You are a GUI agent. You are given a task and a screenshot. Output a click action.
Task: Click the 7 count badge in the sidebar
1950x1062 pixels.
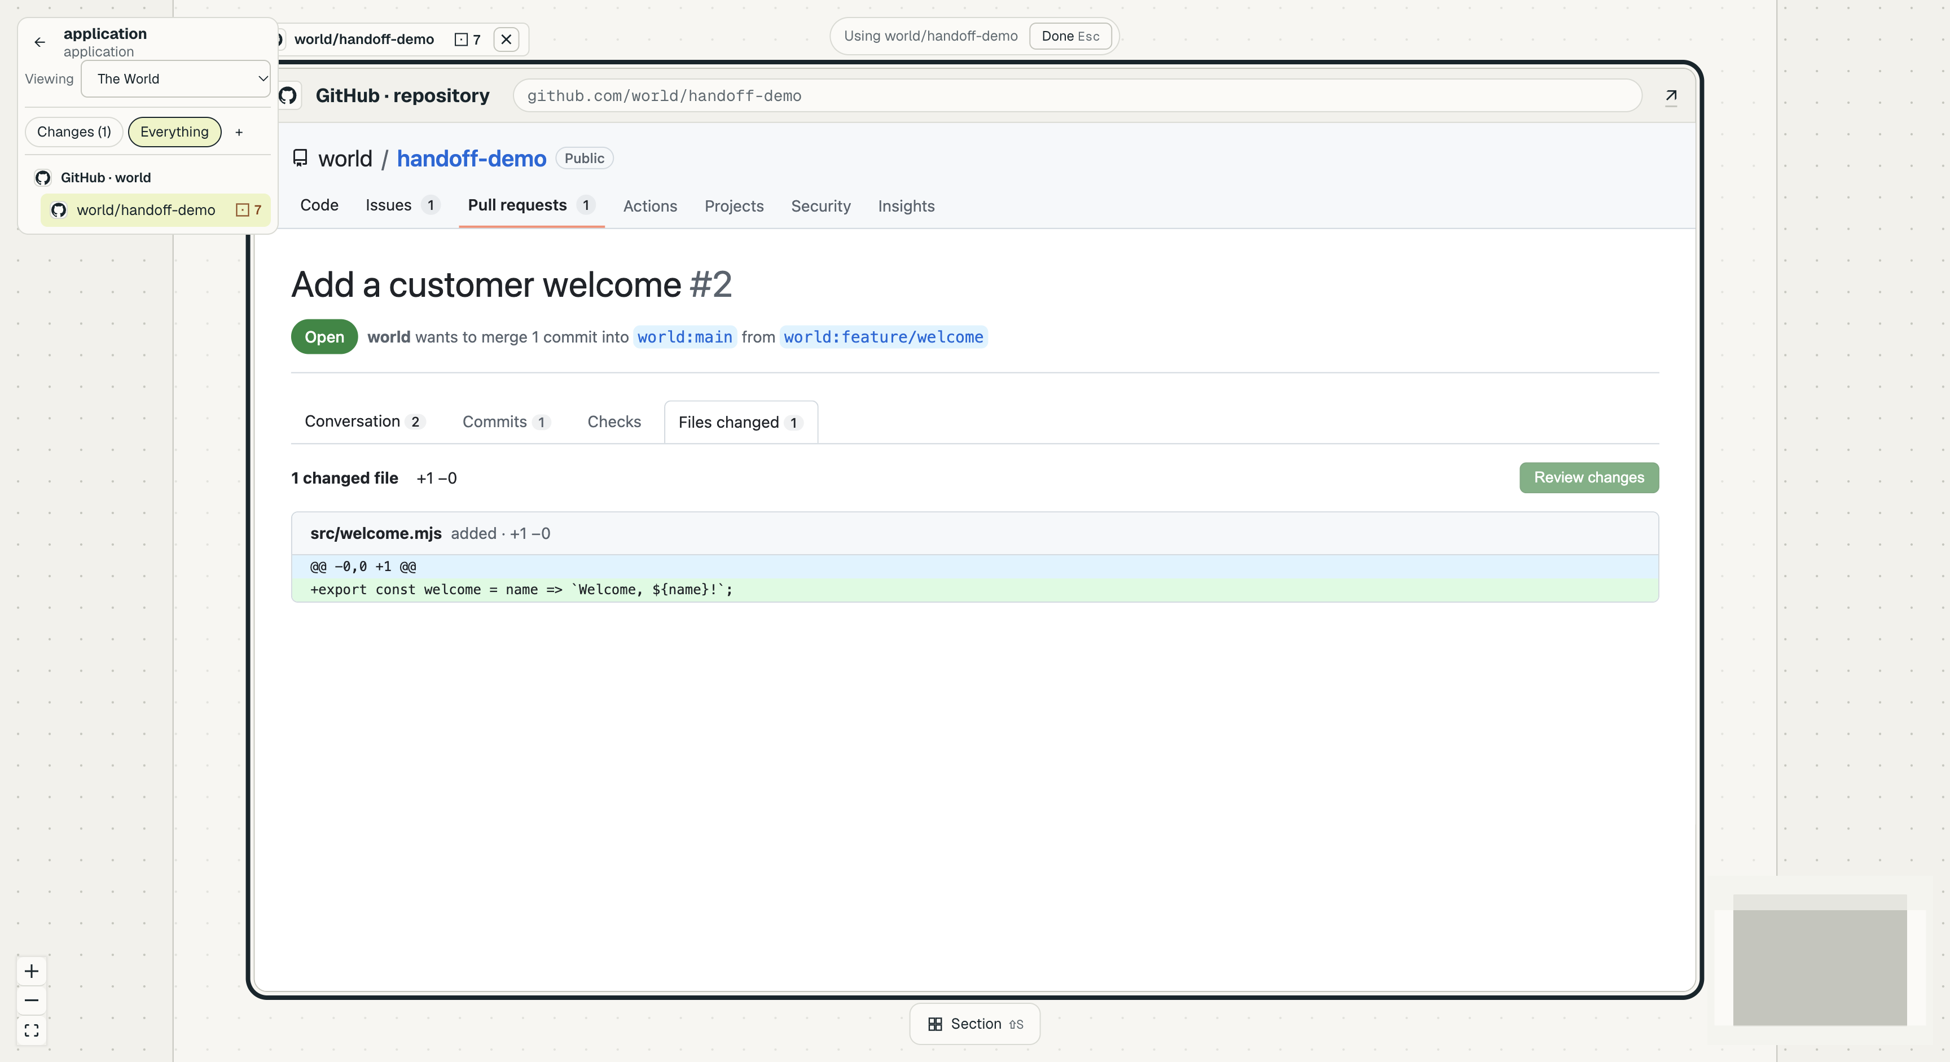(249, 210)
